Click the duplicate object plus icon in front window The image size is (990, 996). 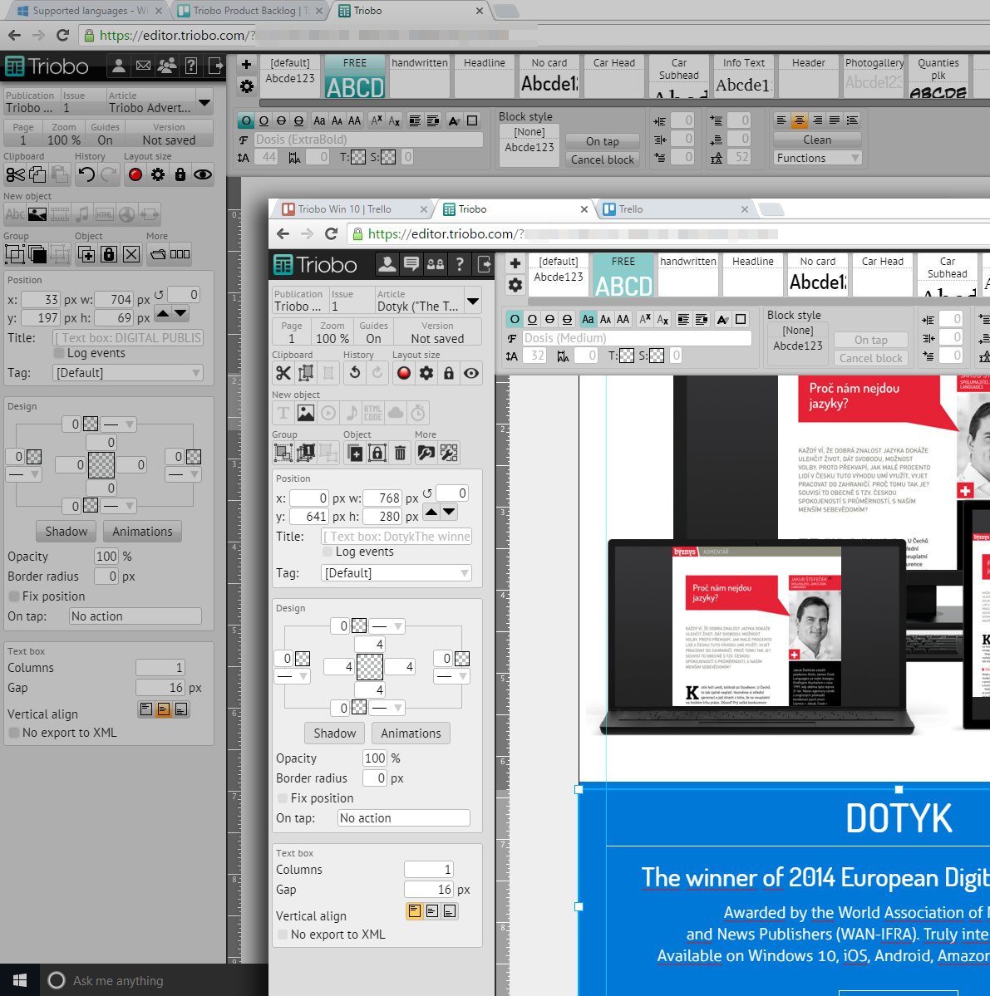[355, 453]
